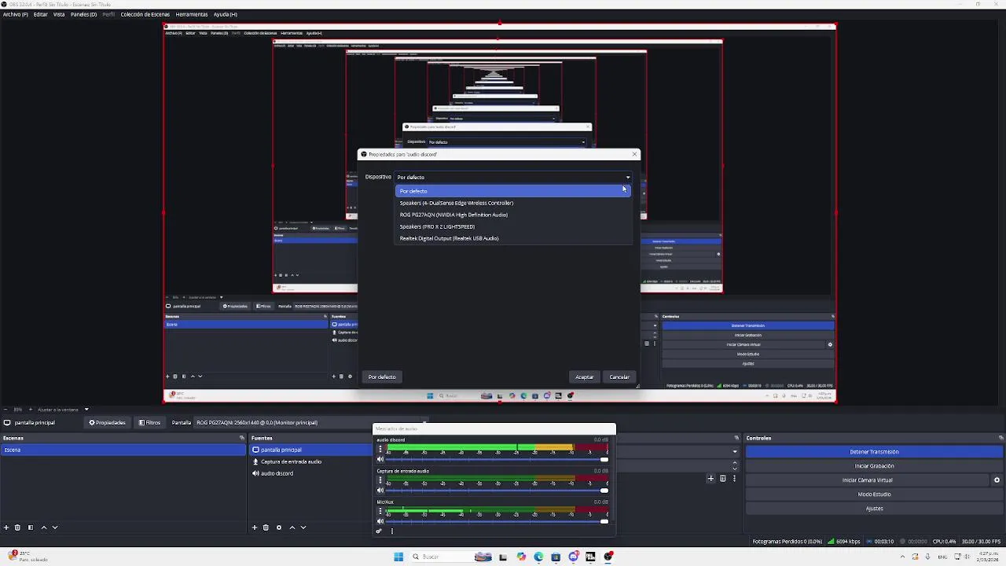Open scene filters icon in Escenas toolbar
The width and height of the screenshot is (1006, 566).
31,527
